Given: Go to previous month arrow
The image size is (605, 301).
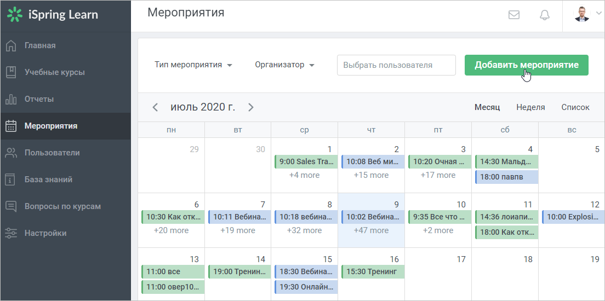Looking at the screenshot, I should pos(155,107).
